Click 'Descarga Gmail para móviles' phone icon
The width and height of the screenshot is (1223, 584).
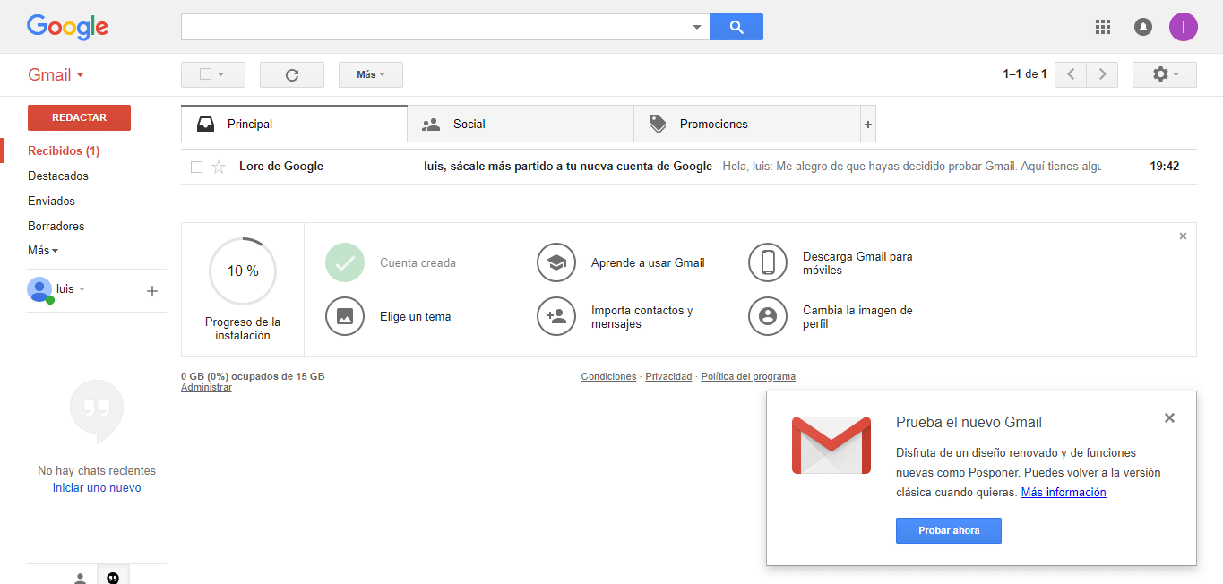pos(768,262)
